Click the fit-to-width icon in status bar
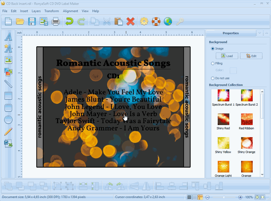 point(263,197)
